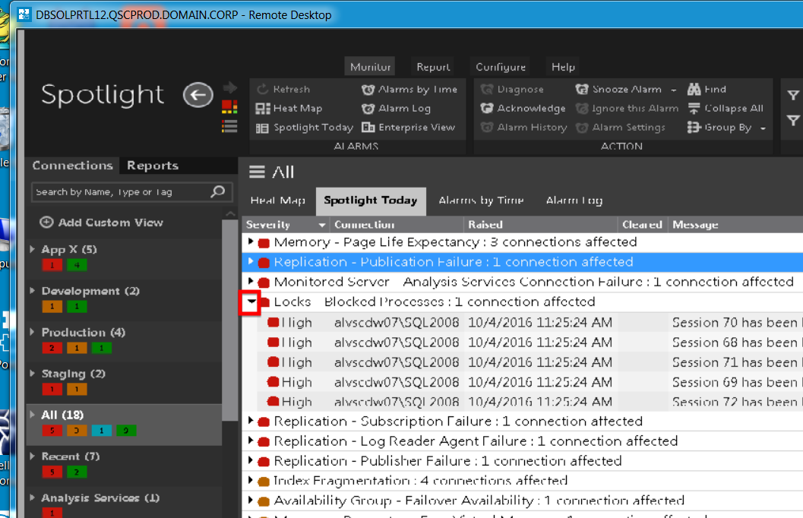Expand the Development group
This screenshot has height=518, width=803.
click(x=32, y=291)
